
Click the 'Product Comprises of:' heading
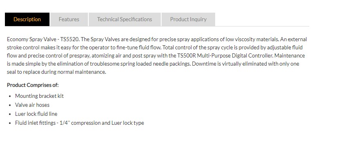click(33, 85)
